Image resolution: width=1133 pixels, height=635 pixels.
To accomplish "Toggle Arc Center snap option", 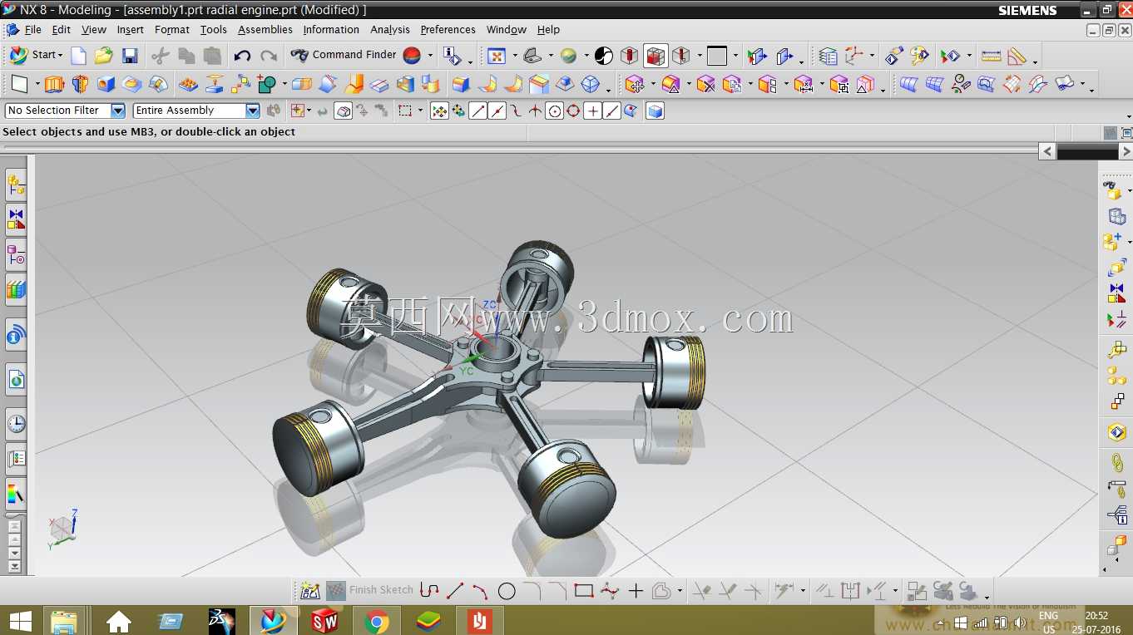I will [x=554, y=111].
